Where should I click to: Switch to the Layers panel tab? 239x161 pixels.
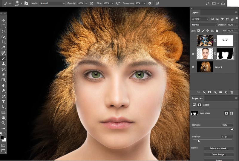(x=195, y=13)
